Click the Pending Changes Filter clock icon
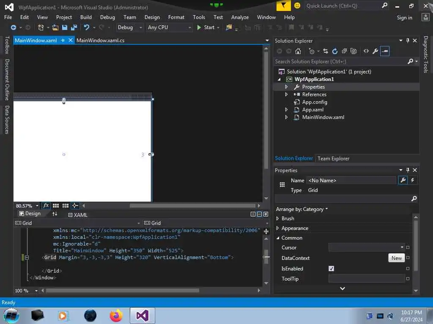The image size is (433, 324). point(312,51)
